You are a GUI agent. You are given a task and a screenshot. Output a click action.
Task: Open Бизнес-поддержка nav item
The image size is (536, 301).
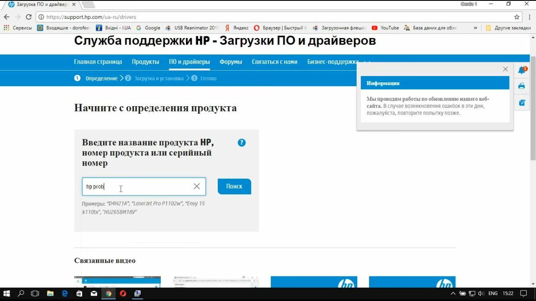point(332,62)
